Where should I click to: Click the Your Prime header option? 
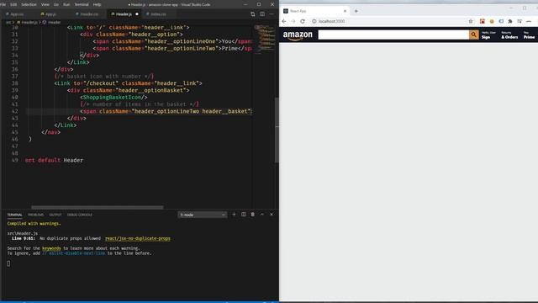[529, 35]
